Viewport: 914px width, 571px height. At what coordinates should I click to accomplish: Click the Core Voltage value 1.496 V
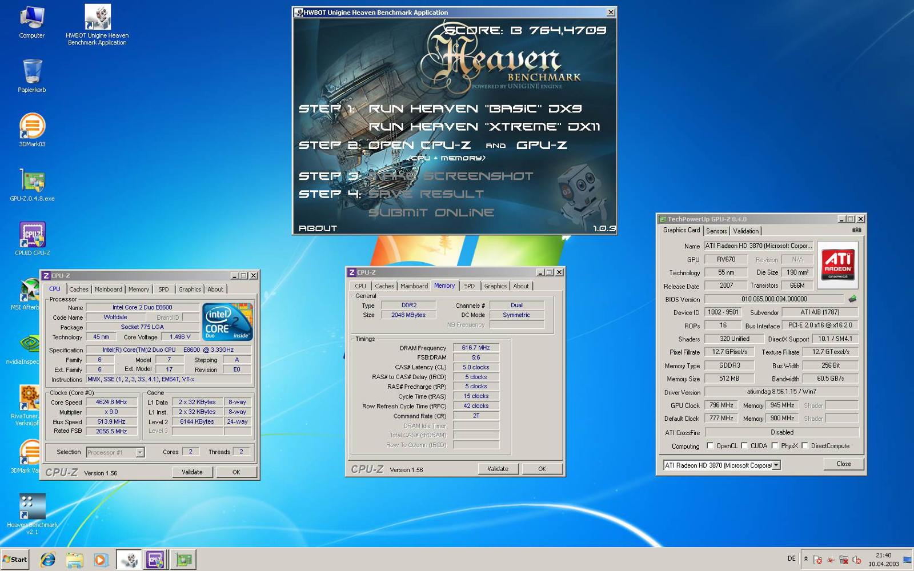(x=180, y=337)
